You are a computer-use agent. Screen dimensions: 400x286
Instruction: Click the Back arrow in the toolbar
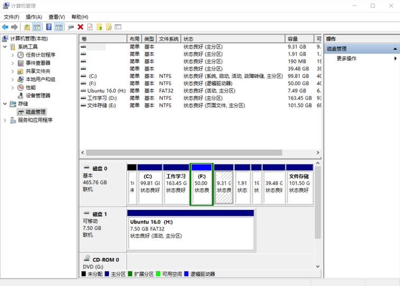point(5,27)
